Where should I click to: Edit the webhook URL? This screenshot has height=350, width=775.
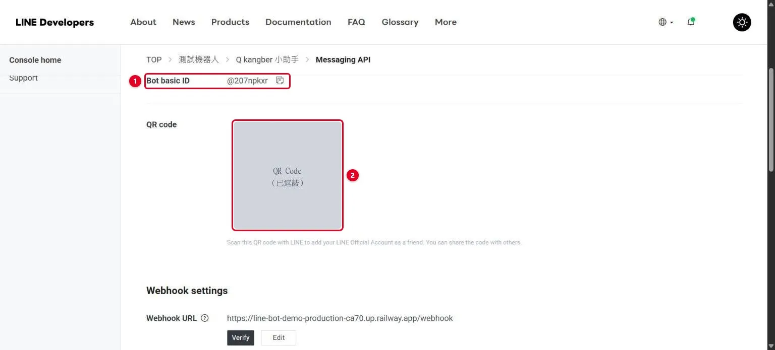pos(279,338)
